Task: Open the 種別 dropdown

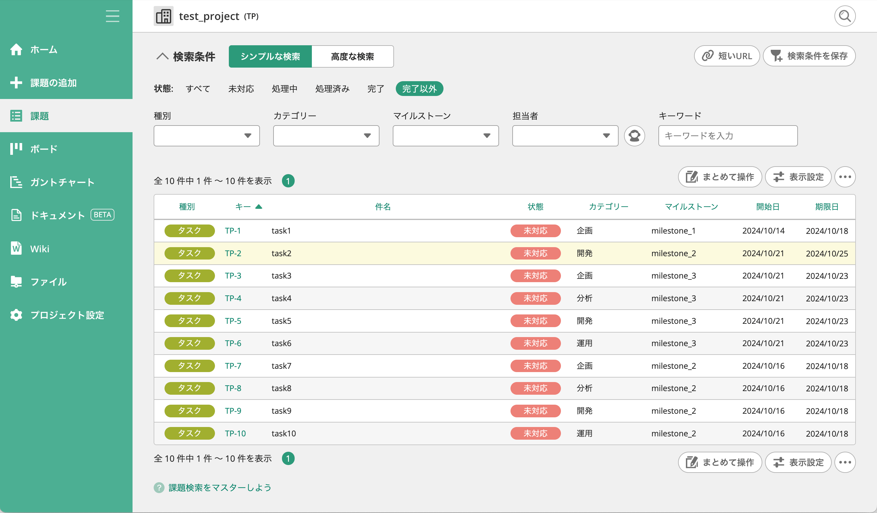Action: (206, 135)
